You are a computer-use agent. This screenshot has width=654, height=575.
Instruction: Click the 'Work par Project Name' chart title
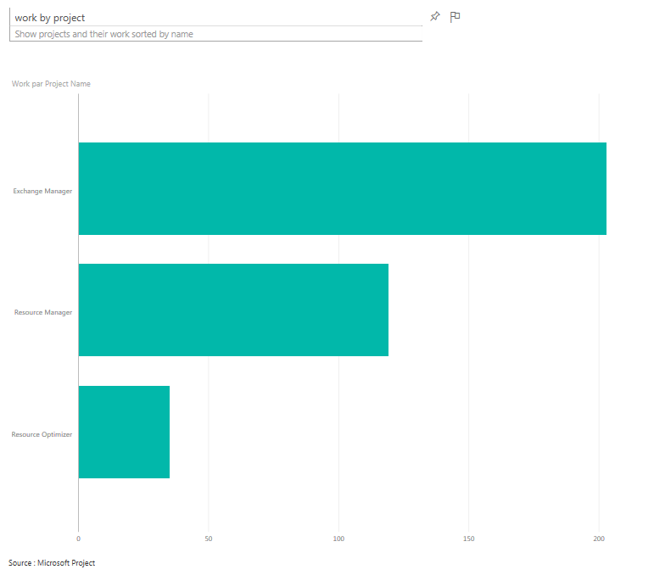(51, 84)
